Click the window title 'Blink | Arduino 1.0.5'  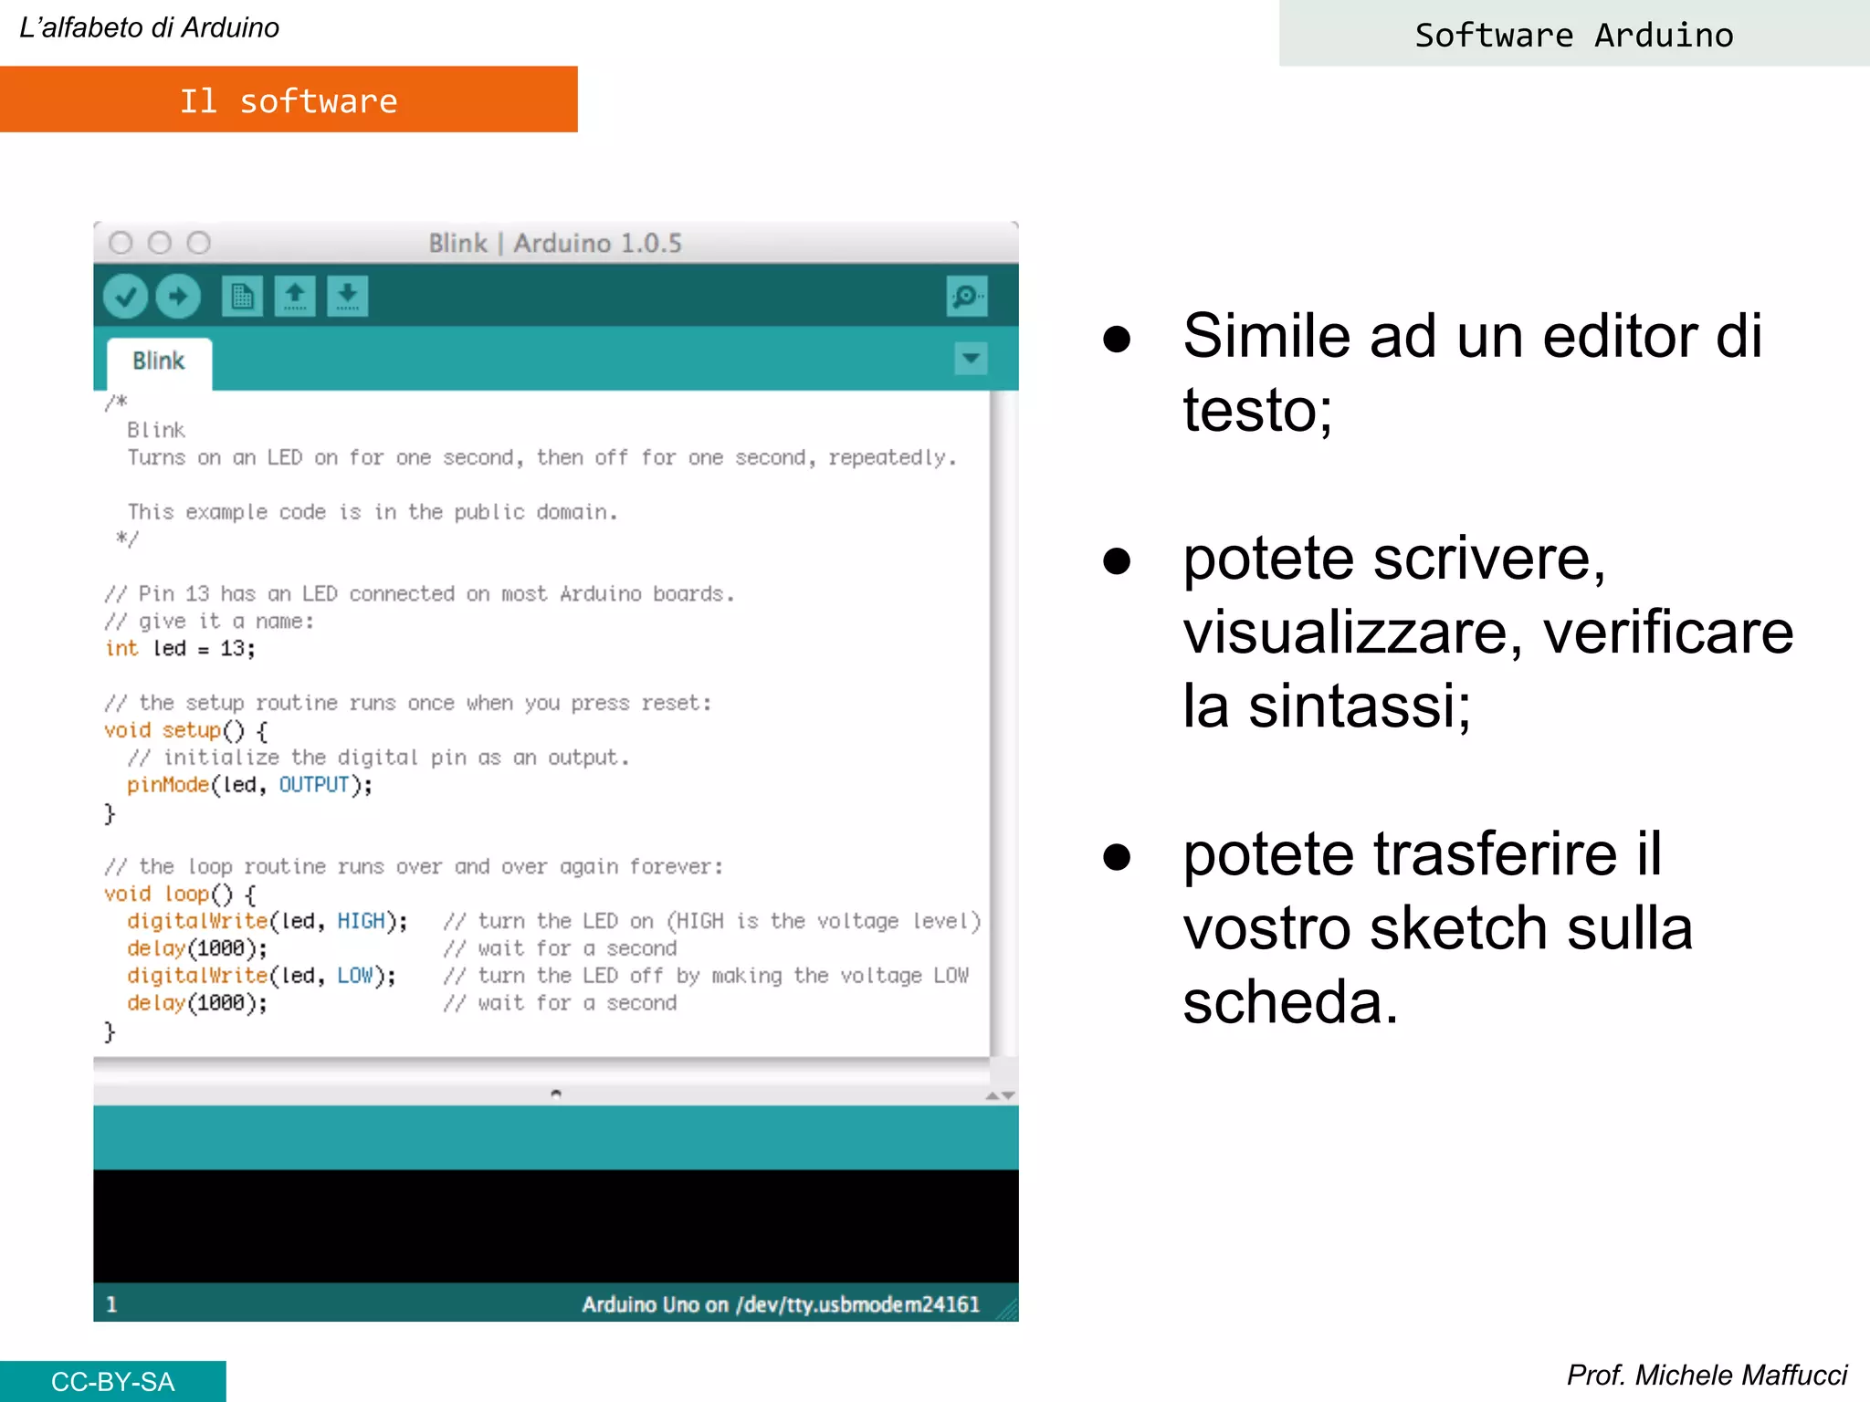pyautogui.click(x=555, y=243)
